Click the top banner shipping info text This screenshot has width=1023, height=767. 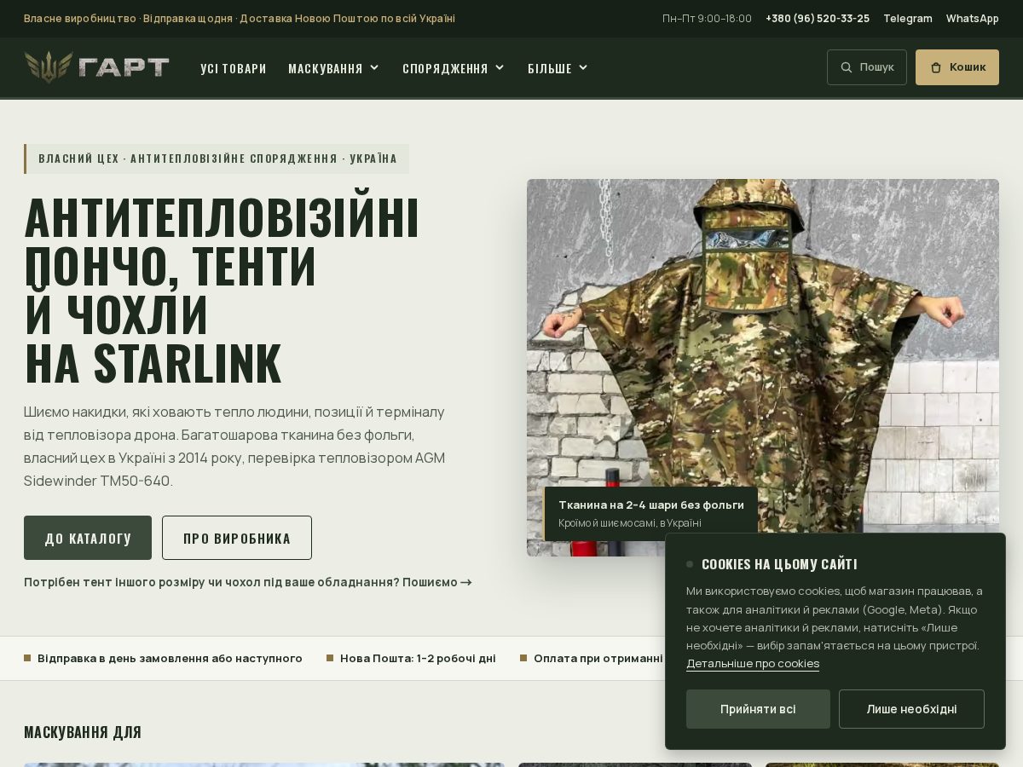coord(240,19)
